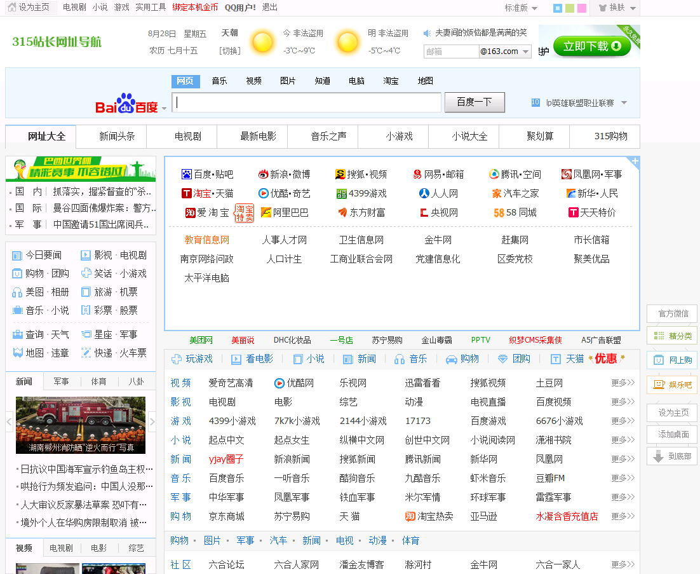This screenshot has height=574, width=700.
Task: Open the firefighters news thumbnail
Action: (x=81, y=425)
